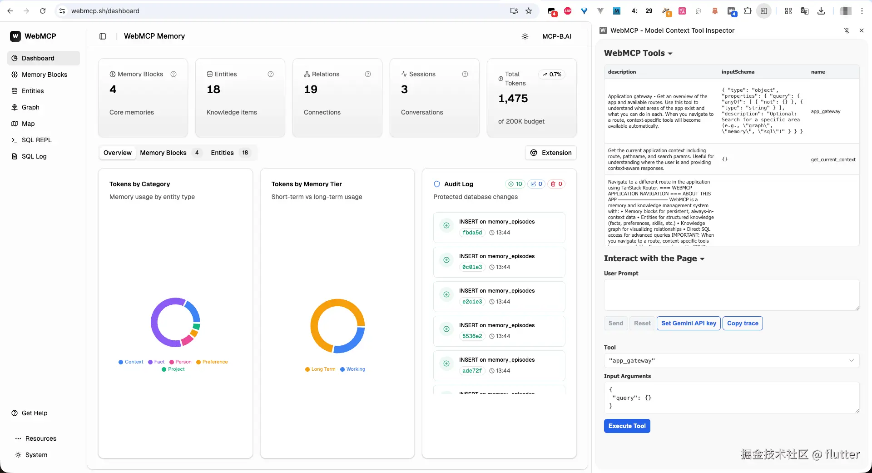Image resolution: width=872 pixels, height=473 pixels.
Task: Toggle light/dark theme with the sun icon
Action: [525, 36]
